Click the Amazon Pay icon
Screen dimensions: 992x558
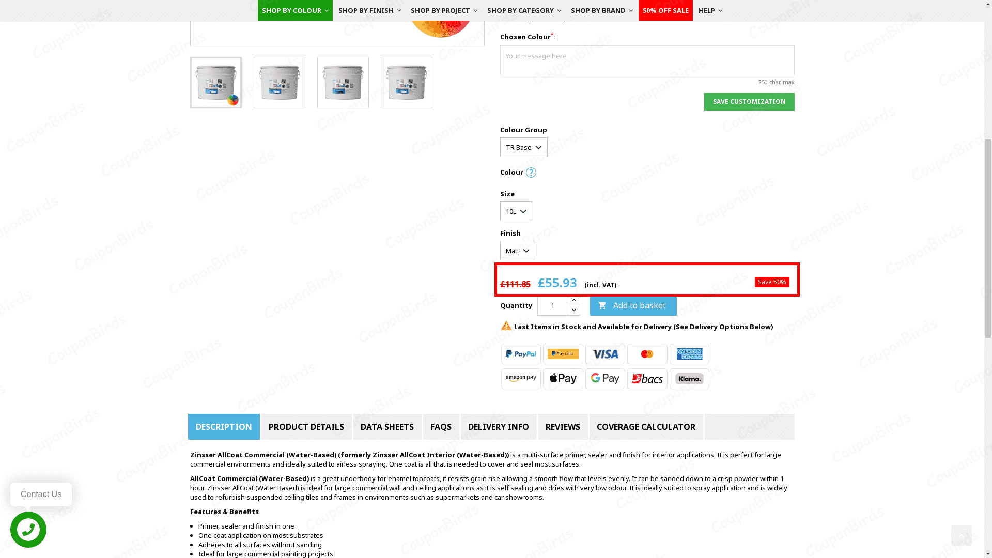point(520,378)
